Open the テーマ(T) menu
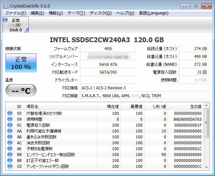 click(x=76, y=13)
